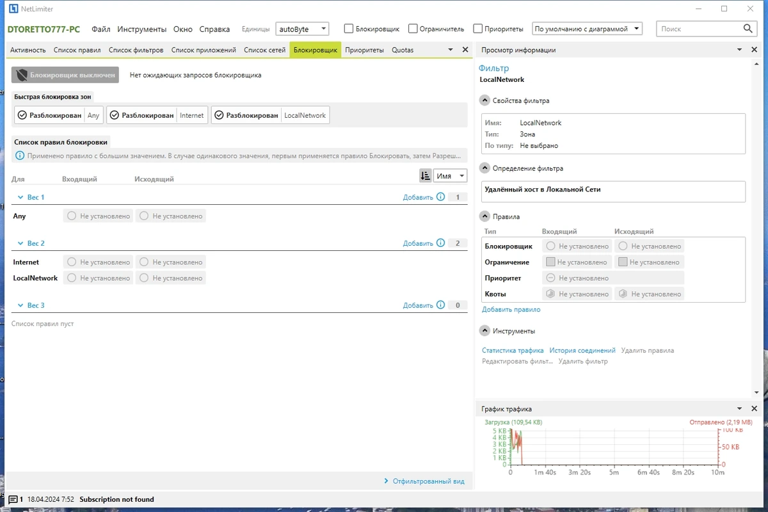
Task: Close the Просмотр информации panel
Action: tap(754, 50)
